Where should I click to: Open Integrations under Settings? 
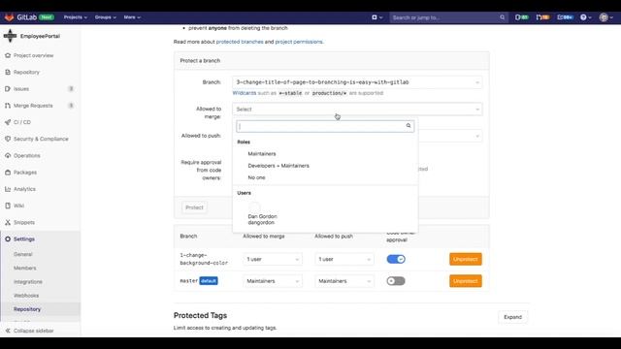28,282
